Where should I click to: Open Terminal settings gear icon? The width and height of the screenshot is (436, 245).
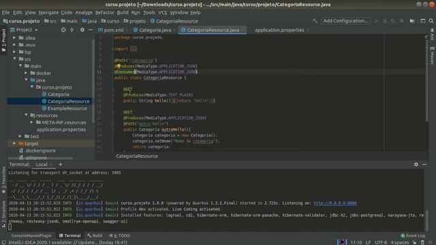pyautogui.click(x=416, y=165)
